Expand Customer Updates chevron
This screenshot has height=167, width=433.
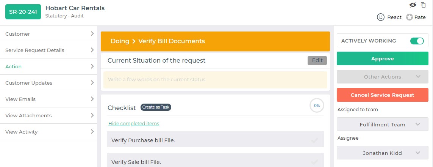(x=92, y=83)
